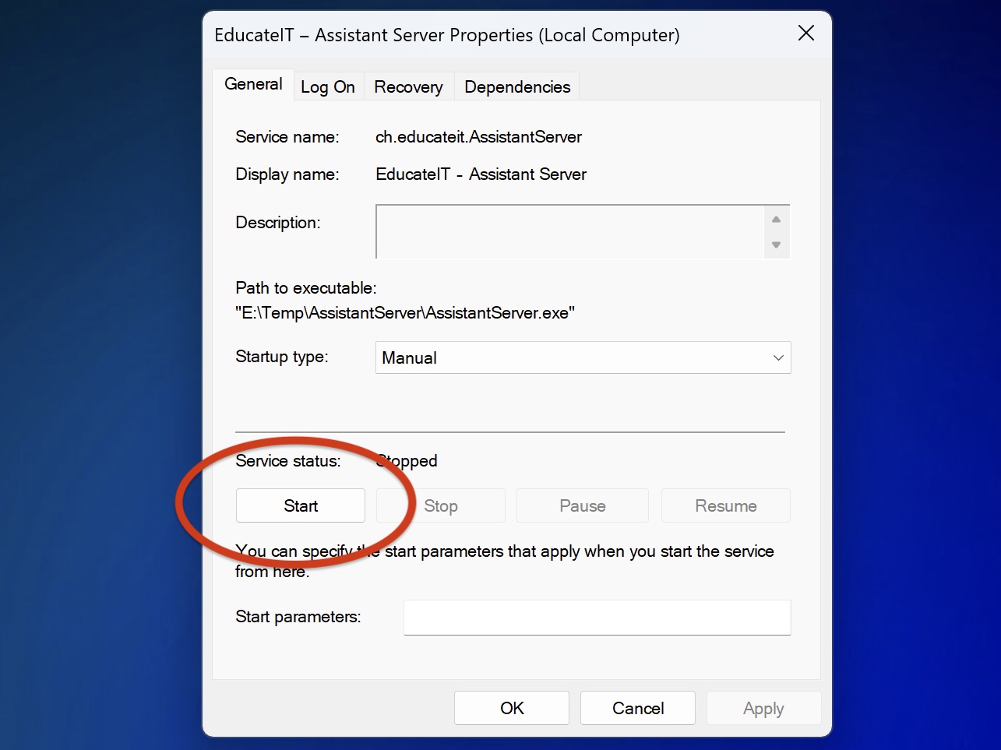
Task: Cancel the properties dialog
Action: (638, 709)
